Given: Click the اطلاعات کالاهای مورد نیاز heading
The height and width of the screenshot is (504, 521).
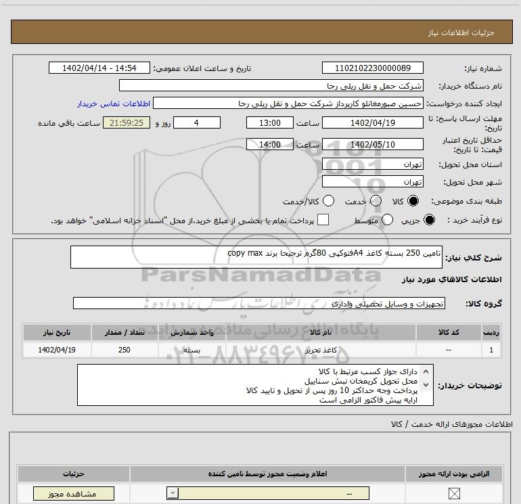Looking at the screenshot, I should [451, 279].
